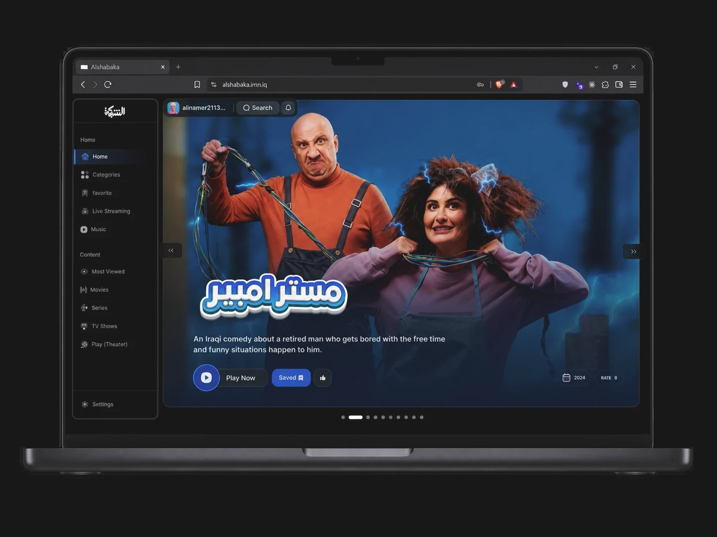Open the Brave Rewards triangle icon
Viewport: 717px width, 537px height.
coord(514,85)
